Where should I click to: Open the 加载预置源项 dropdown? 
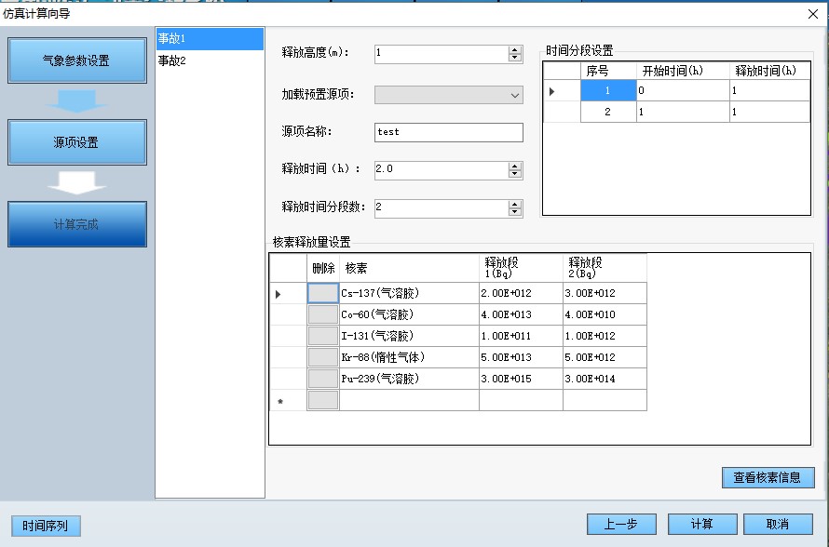[514, 95]
